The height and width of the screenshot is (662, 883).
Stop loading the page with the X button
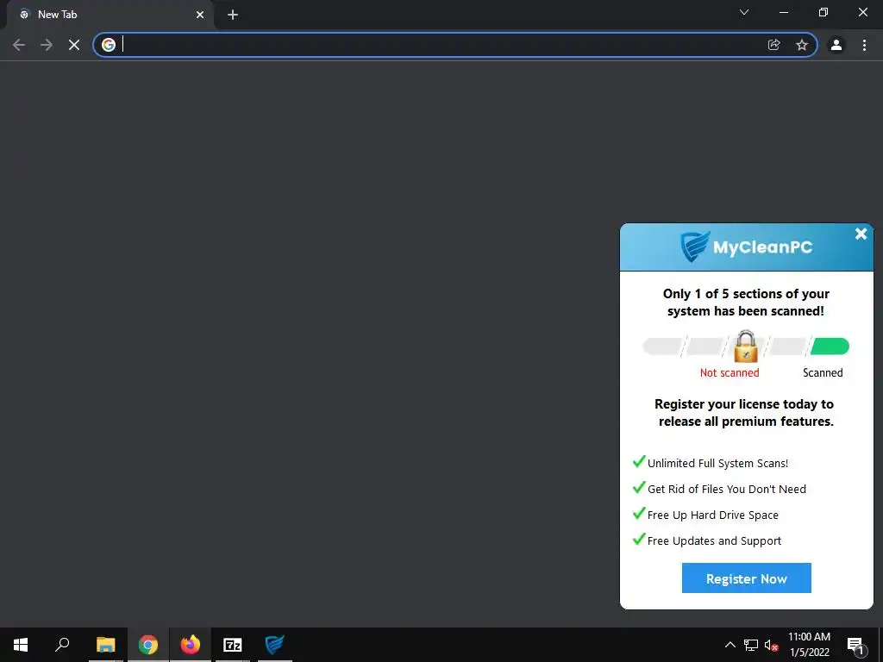[x=74, y=45]
